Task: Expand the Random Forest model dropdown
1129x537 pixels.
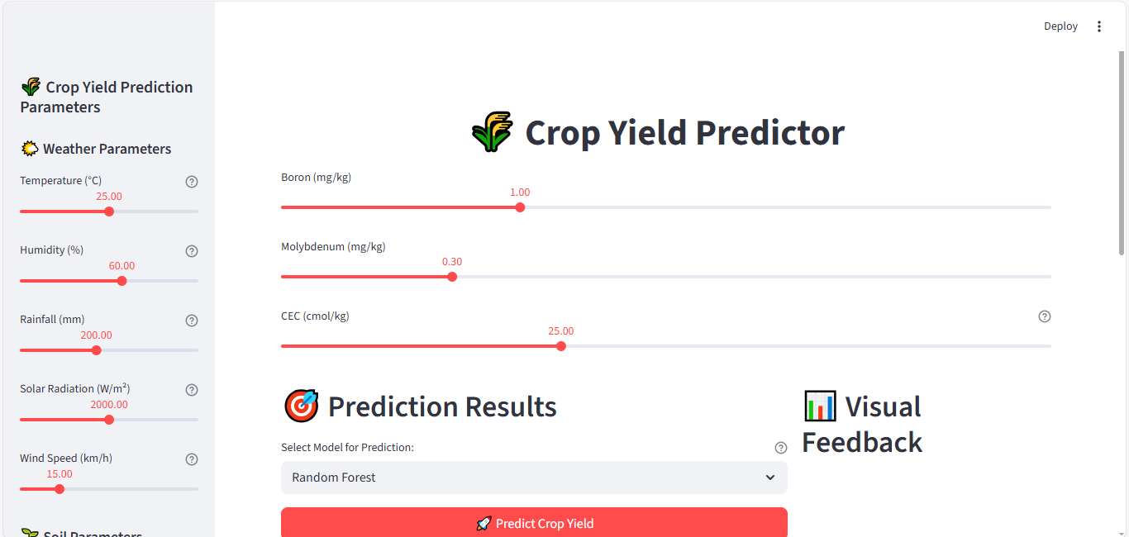Action: [x=534, y=478]
